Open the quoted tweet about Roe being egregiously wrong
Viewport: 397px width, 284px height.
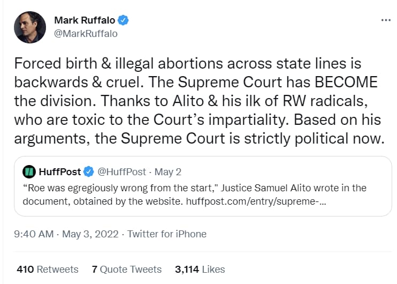click(203, 186)
